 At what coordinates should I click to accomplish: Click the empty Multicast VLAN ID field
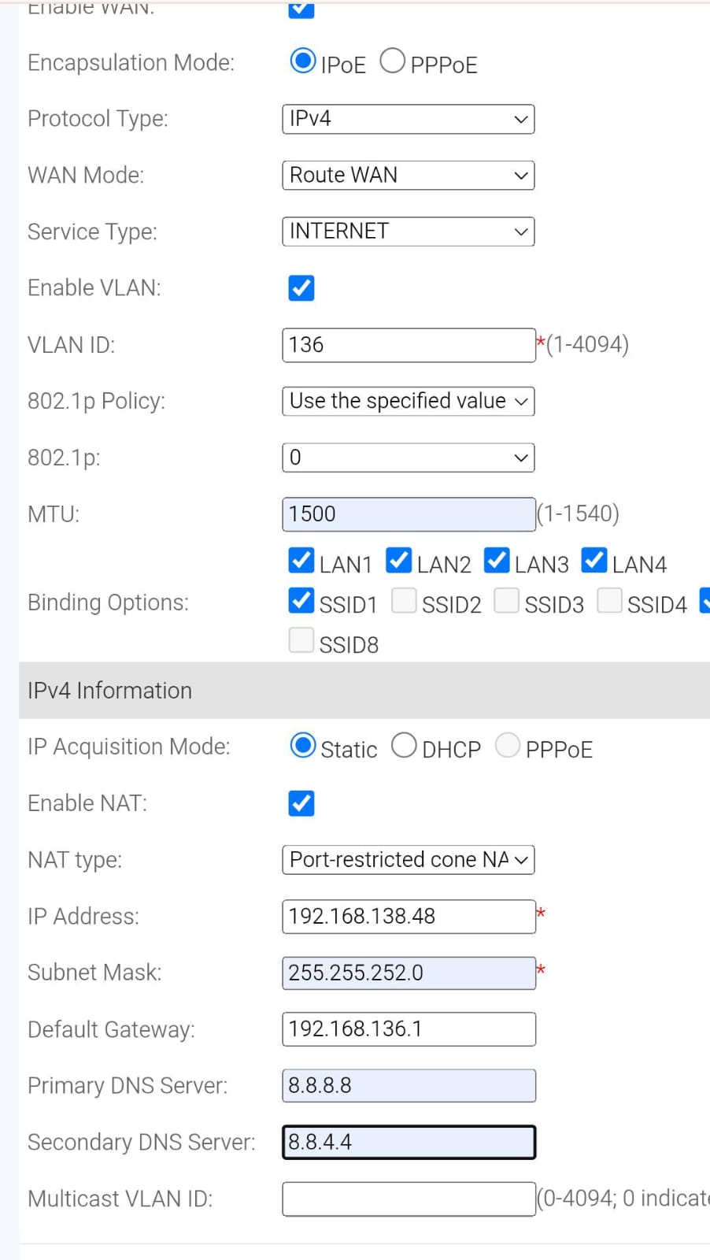pyautogui.click(x=409, y=1199)
